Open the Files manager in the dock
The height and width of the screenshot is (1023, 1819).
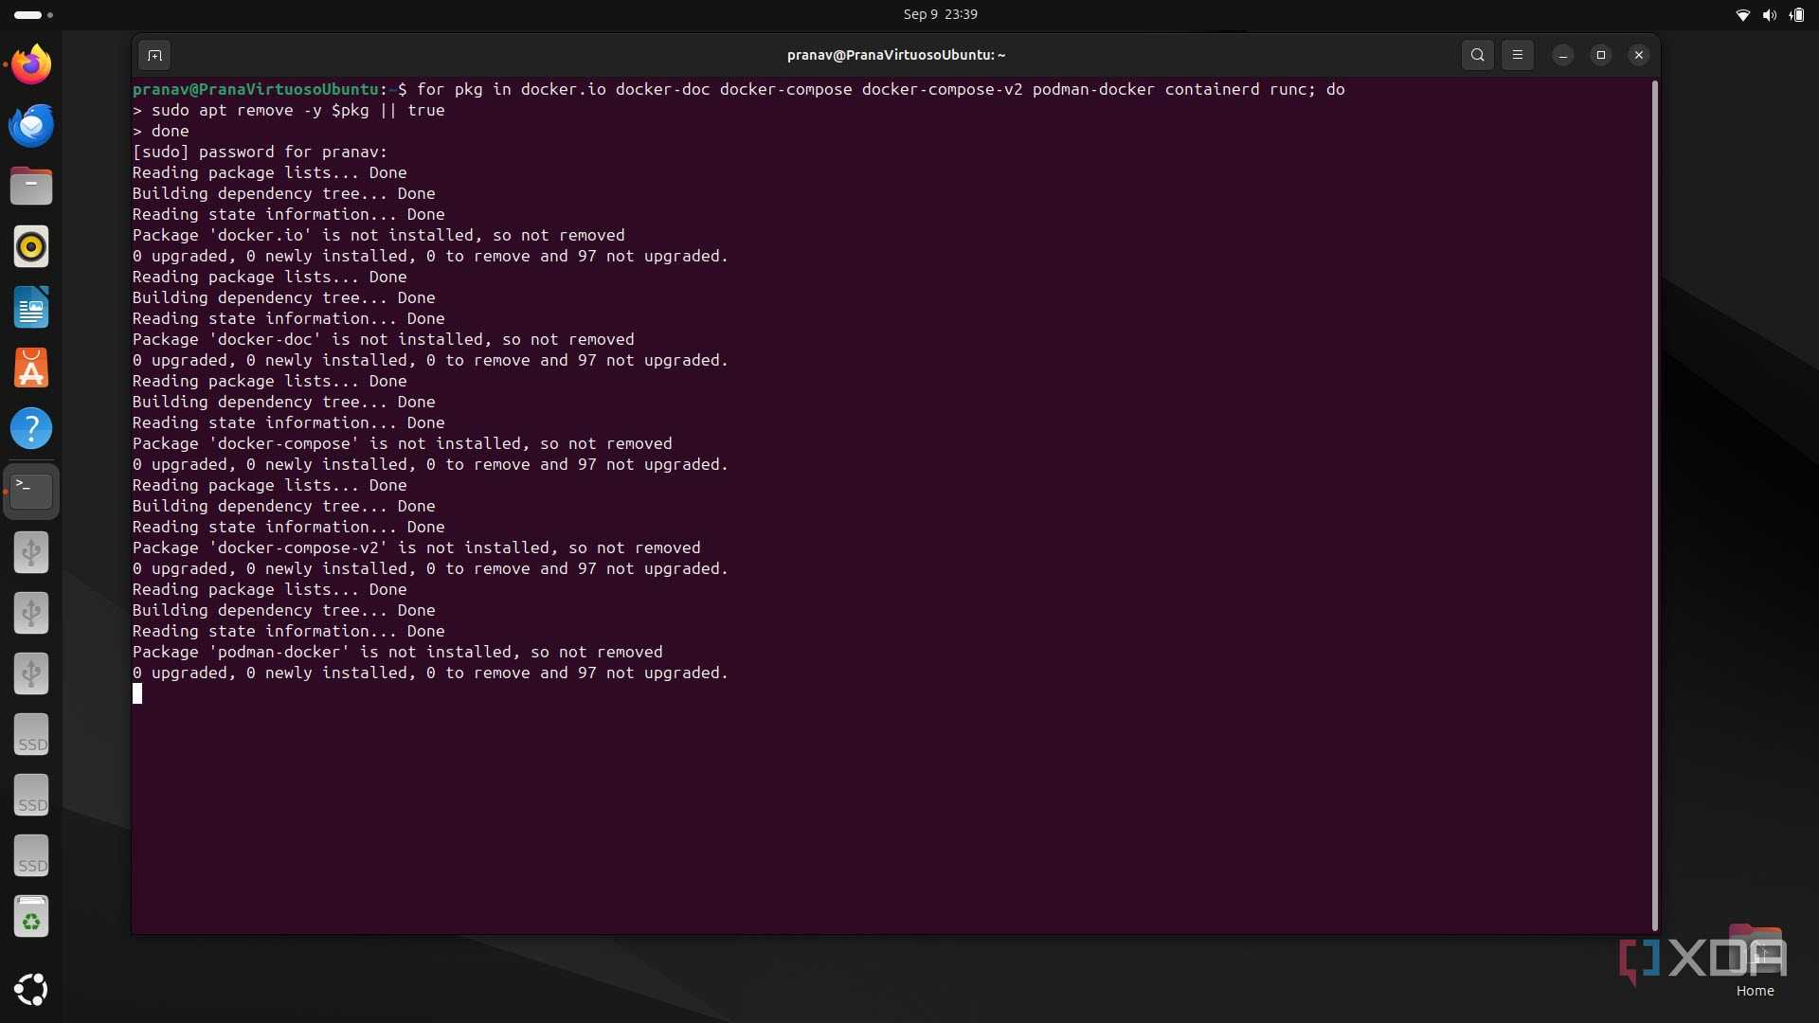pyautogui.click(x=31, y=186)
